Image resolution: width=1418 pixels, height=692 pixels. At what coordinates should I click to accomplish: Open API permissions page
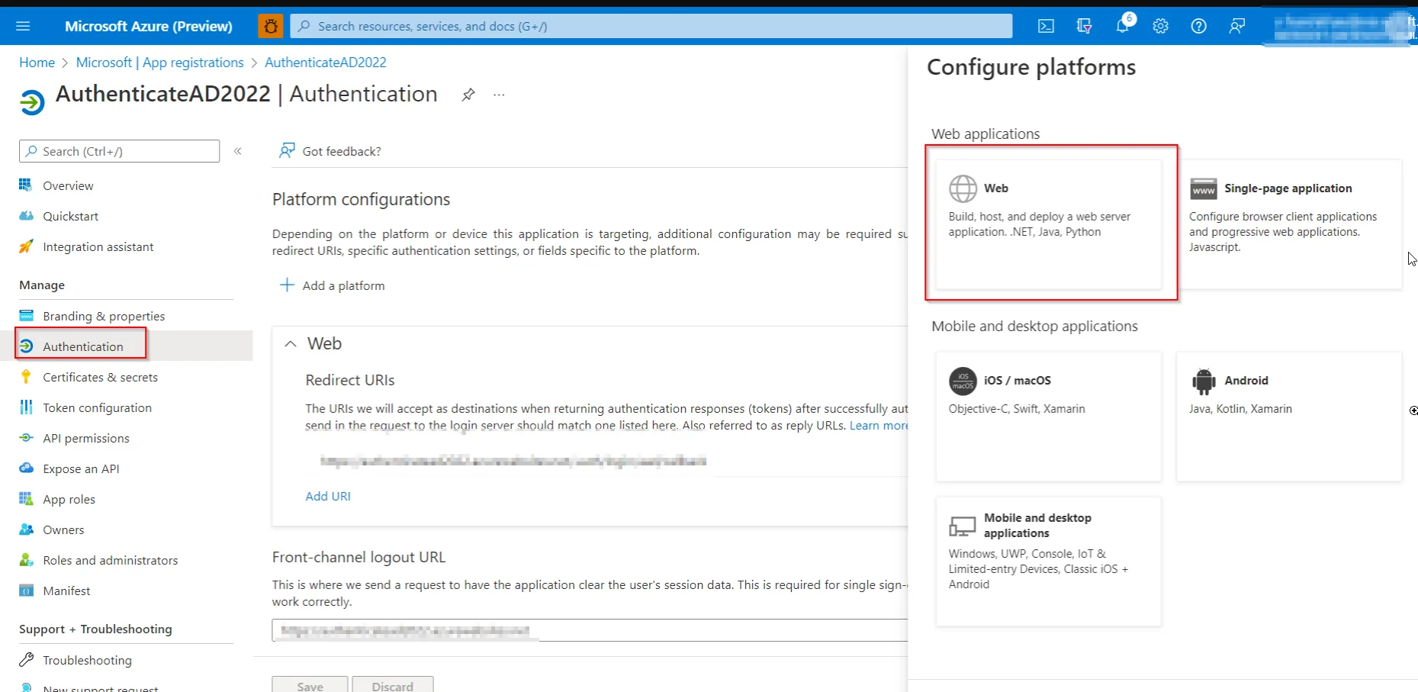[x=86, y=438]
